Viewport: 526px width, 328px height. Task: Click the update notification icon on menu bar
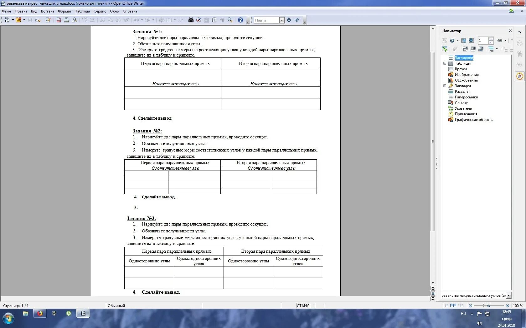point(511,11)
